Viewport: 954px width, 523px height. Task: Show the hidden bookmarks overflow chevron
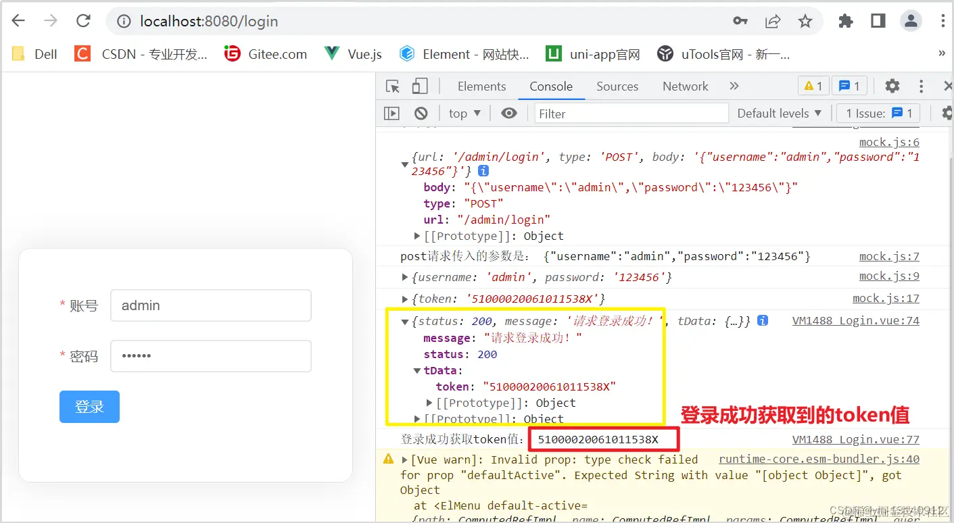click(943, 53)
